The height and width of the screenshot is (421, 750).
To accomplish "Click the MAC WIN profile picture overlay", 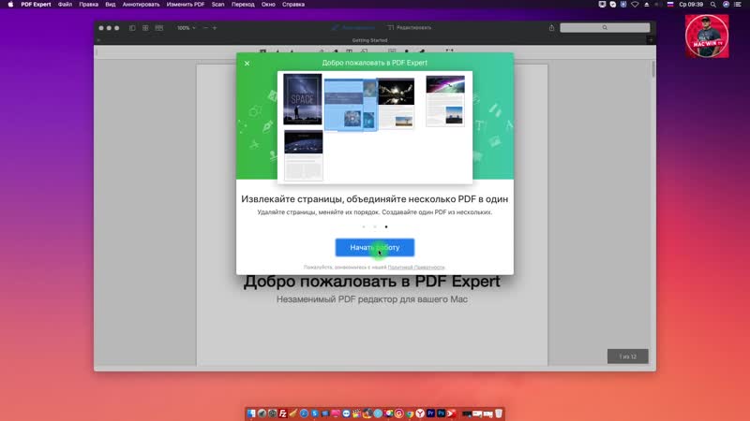I will [x=707, y=36].
